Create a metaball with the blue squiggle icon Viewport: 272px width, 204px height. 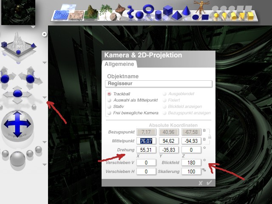coord(130,12)
